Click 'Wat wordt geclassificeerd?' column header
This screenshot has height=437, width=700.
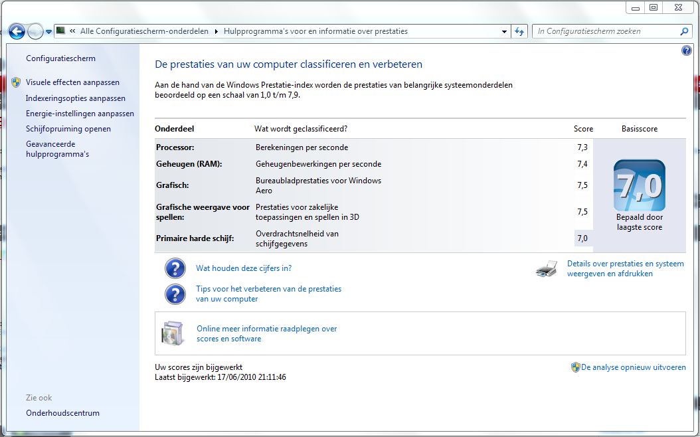[301, 129]
